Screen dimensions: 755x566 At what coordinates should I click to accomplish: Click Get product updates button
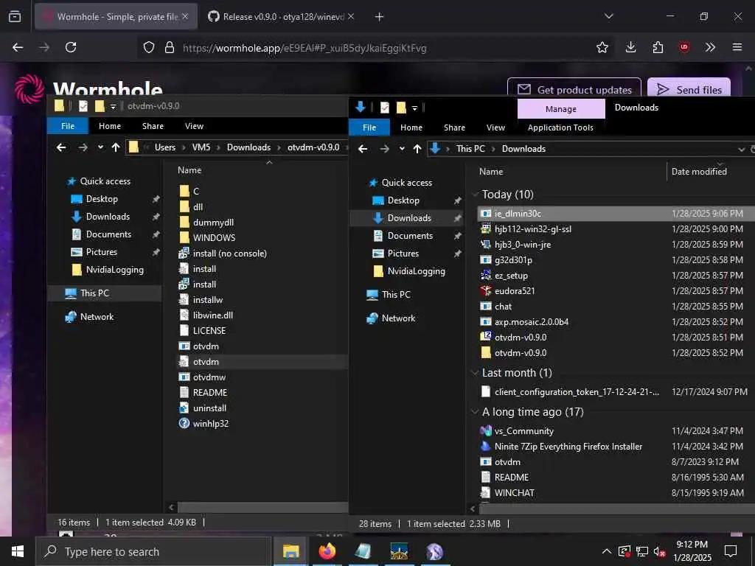point(574,89)
